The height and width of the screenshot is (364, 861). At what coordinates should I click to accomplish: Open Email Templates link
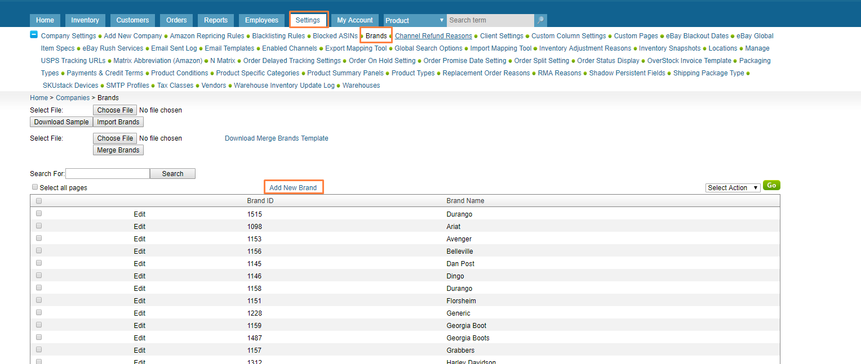229,48
